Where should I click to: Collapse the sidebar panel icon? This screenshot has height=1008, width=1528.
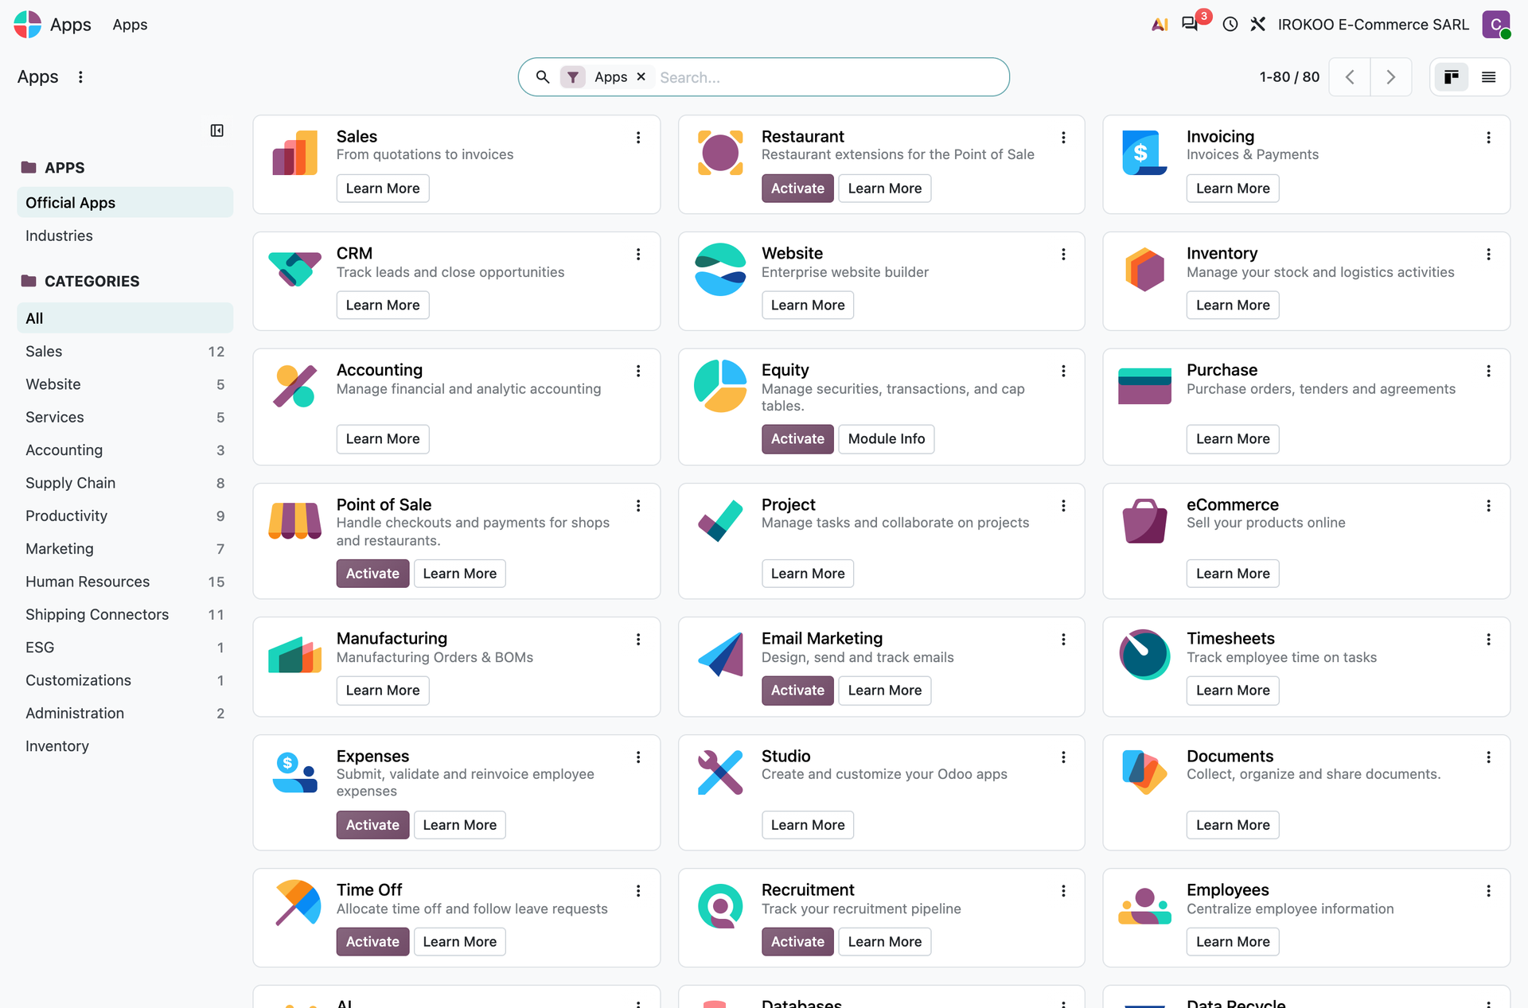coord(216,130)
